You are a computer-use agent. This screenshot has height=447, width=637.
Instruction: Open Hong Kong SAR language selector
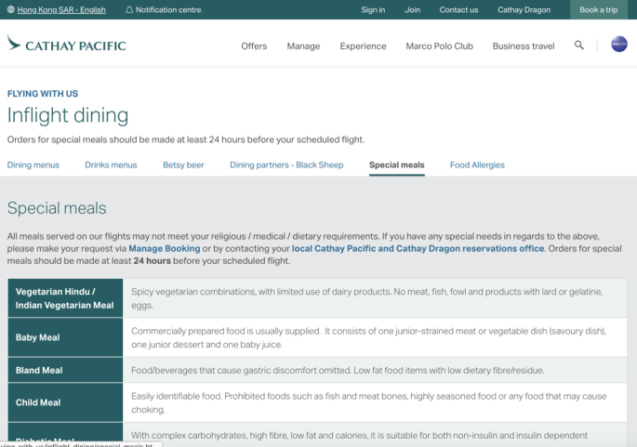60,10
